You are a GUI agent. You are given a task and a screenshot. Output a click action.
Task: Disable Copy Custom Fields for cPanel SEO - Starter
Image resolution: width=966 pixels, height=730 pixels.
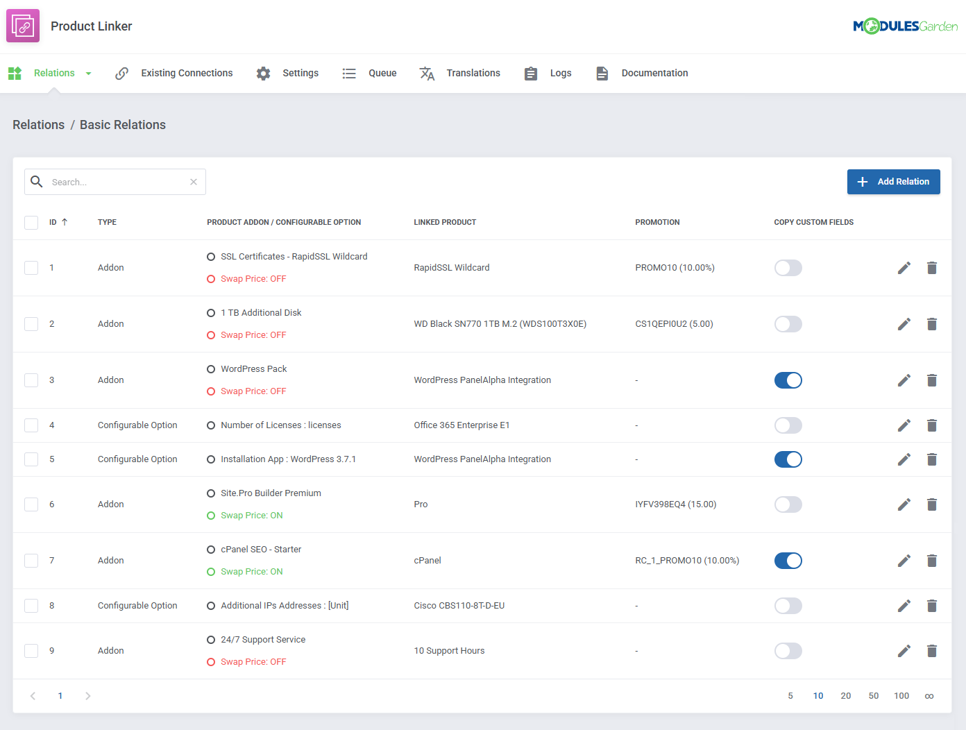pyautogui.click(x=788, y=560)
